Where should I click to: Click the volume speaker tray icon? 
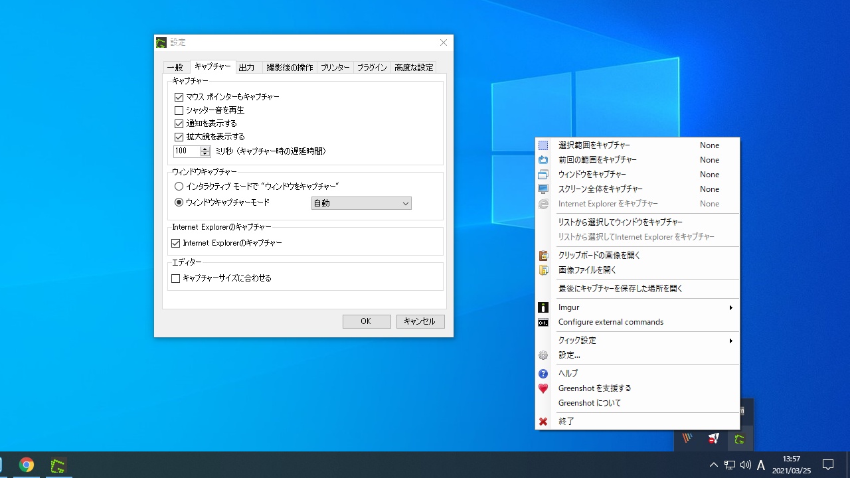[x=745, y=465]
